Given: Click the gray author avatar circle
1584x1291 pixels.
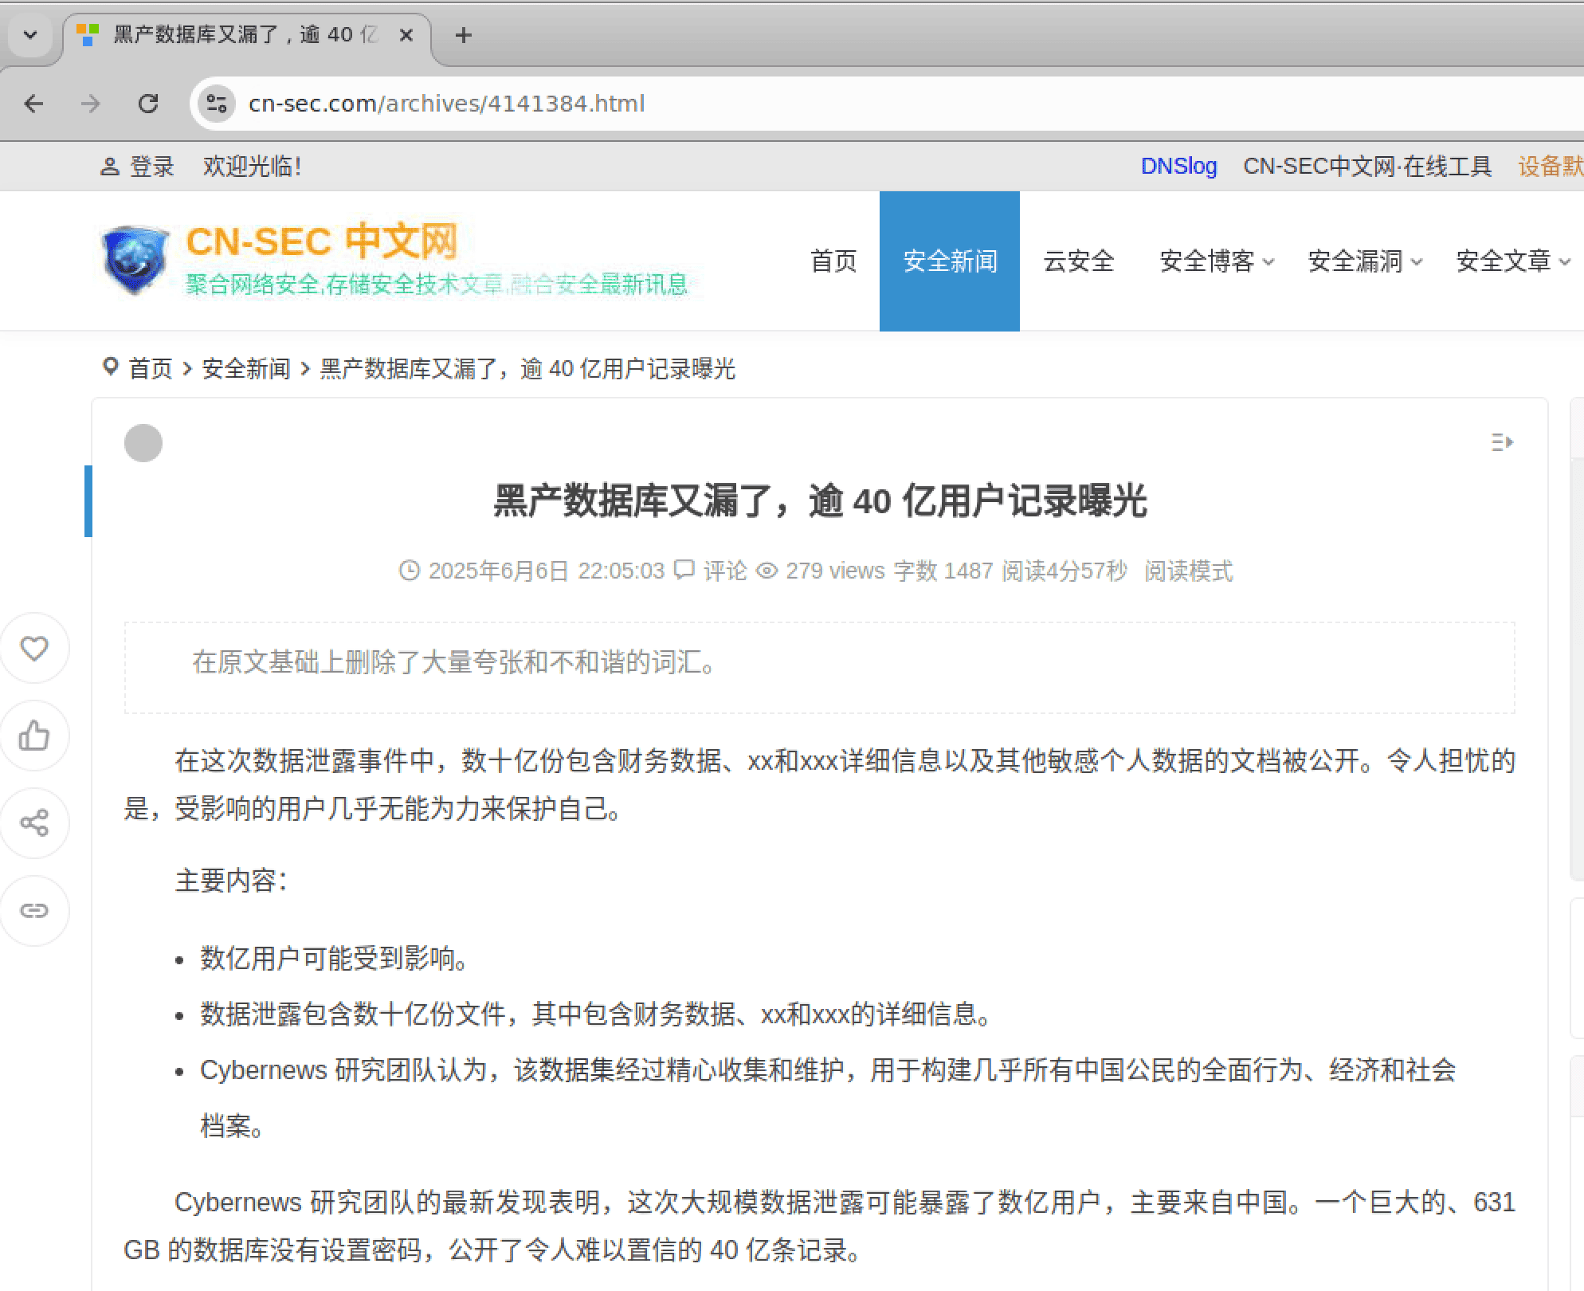Looking at the screenshot, I should [143, 443].
